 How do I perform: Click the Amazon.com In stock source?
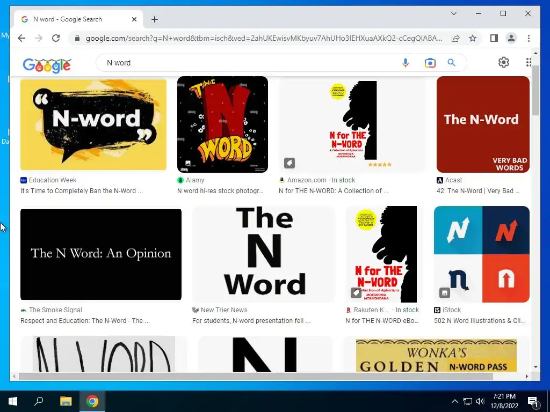tap(317, 180)
